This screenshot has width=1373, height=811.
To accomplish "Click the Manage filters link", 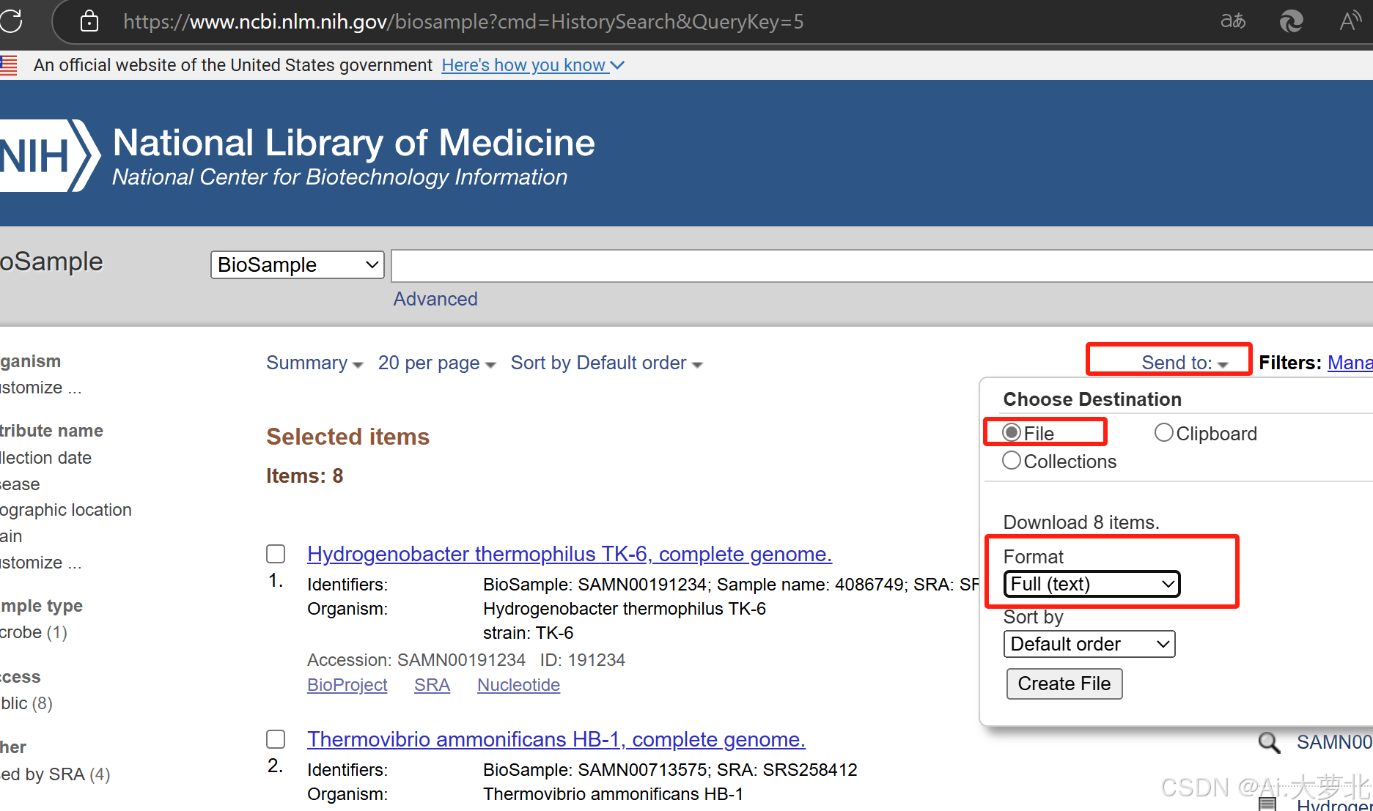I will (1350, 363).
